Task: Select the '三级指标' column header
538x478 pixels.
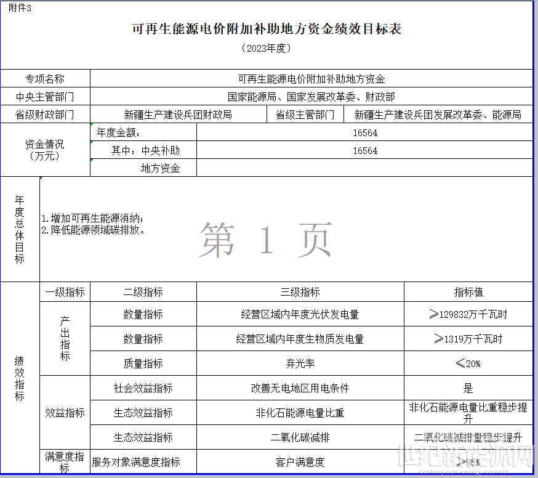Action: (x=300, y=292)
